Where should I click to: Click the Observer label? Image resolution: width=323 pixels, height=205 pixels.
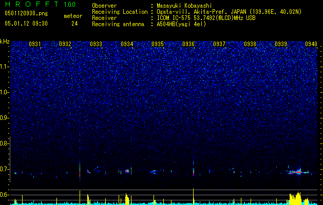pyautogui.click(x=104, y=6)
